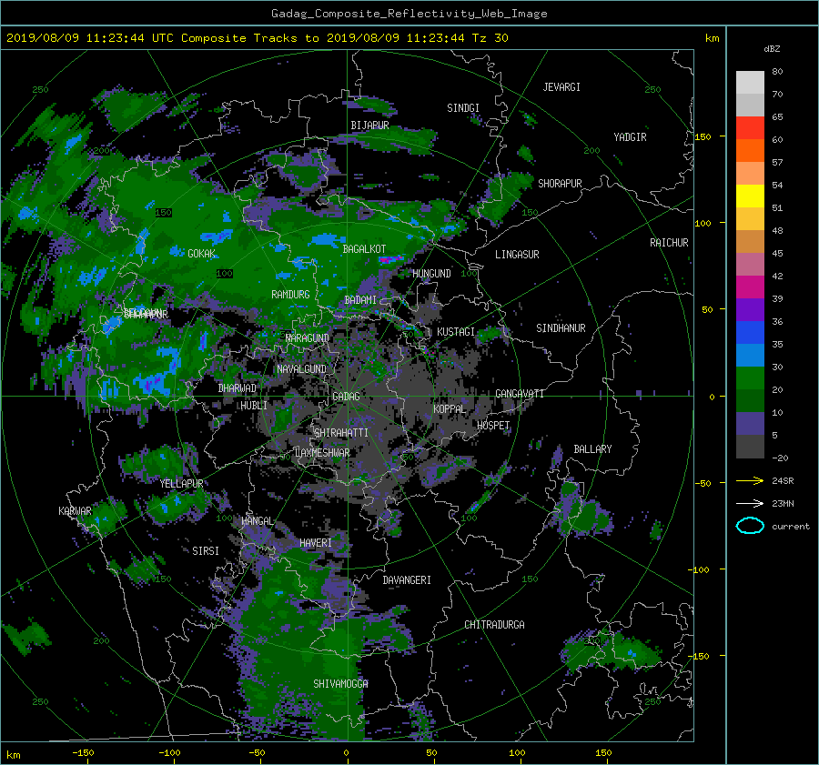The image size is (819, 765).
Task: Click the RAICHUR city label
Action: pyautogui.click(x=669, y=243)
